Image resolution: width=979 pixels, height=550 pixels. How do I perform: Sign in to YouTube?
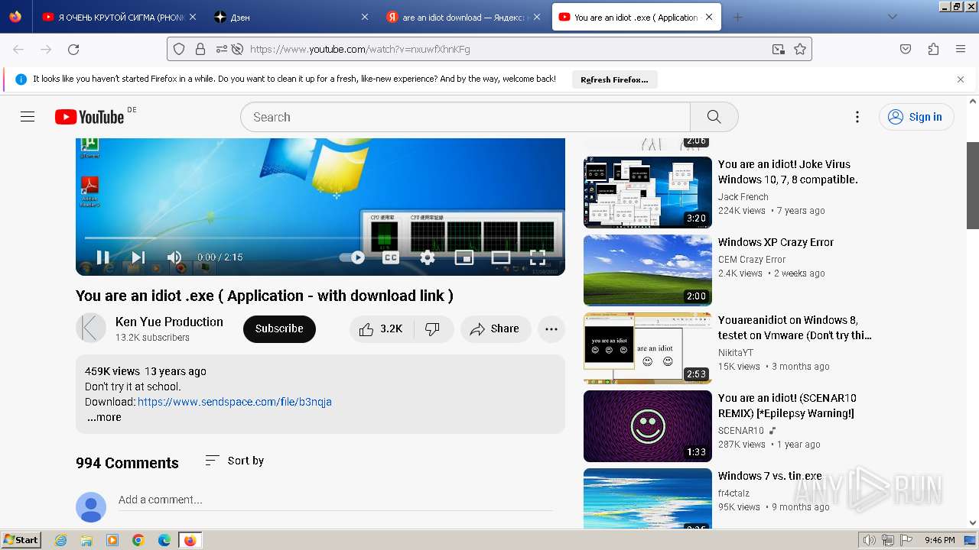[916, 117]
